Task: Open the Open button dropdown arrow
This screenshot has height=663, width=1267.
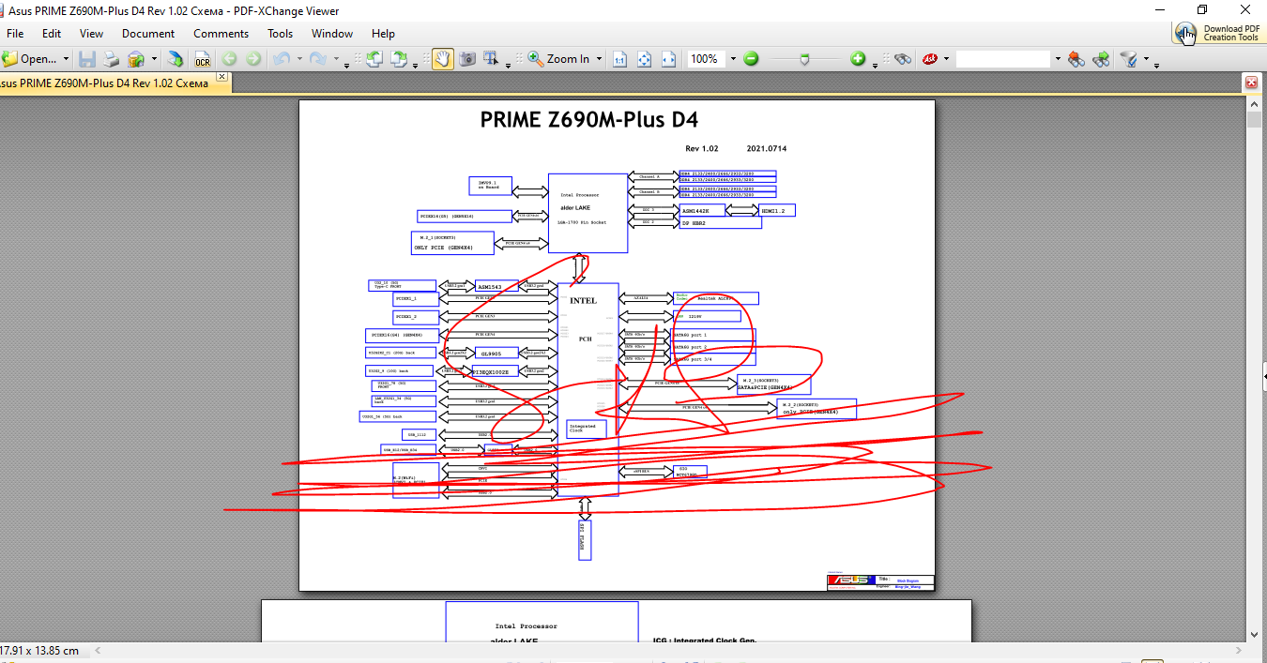Action: (67, 59)
